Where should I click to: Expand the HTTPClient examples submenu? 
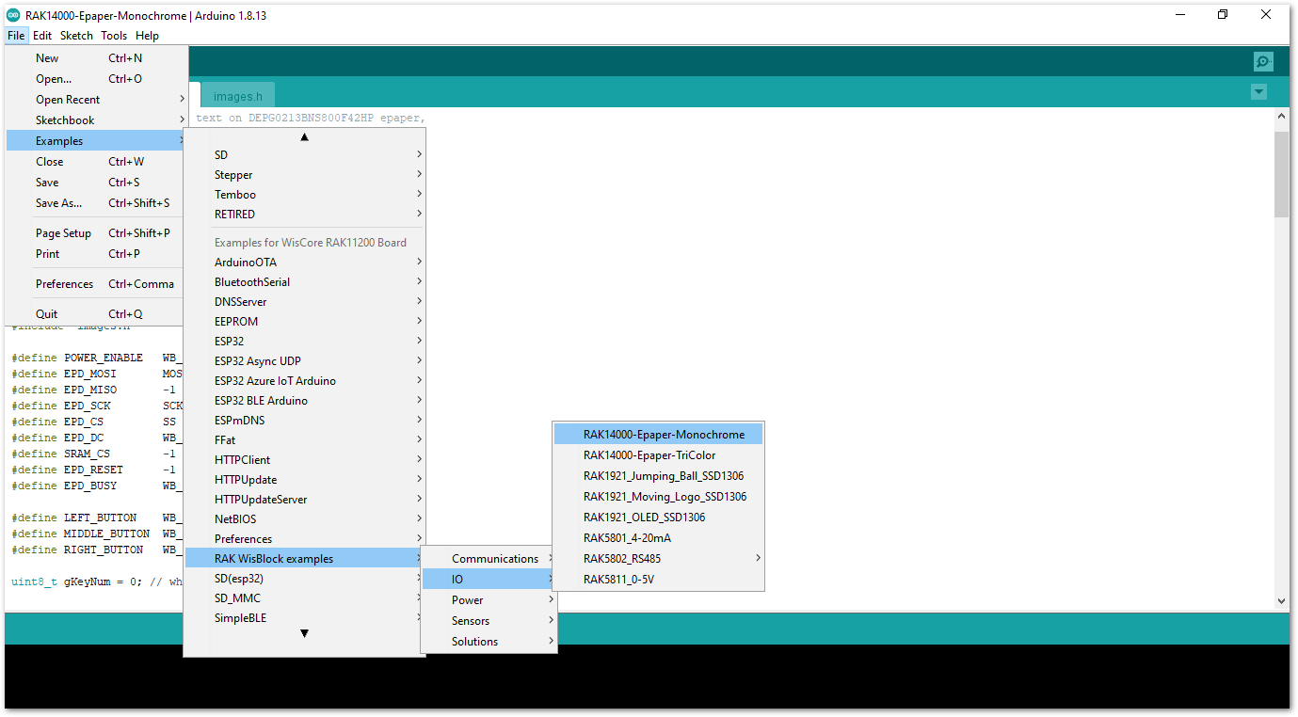[304, 460]
